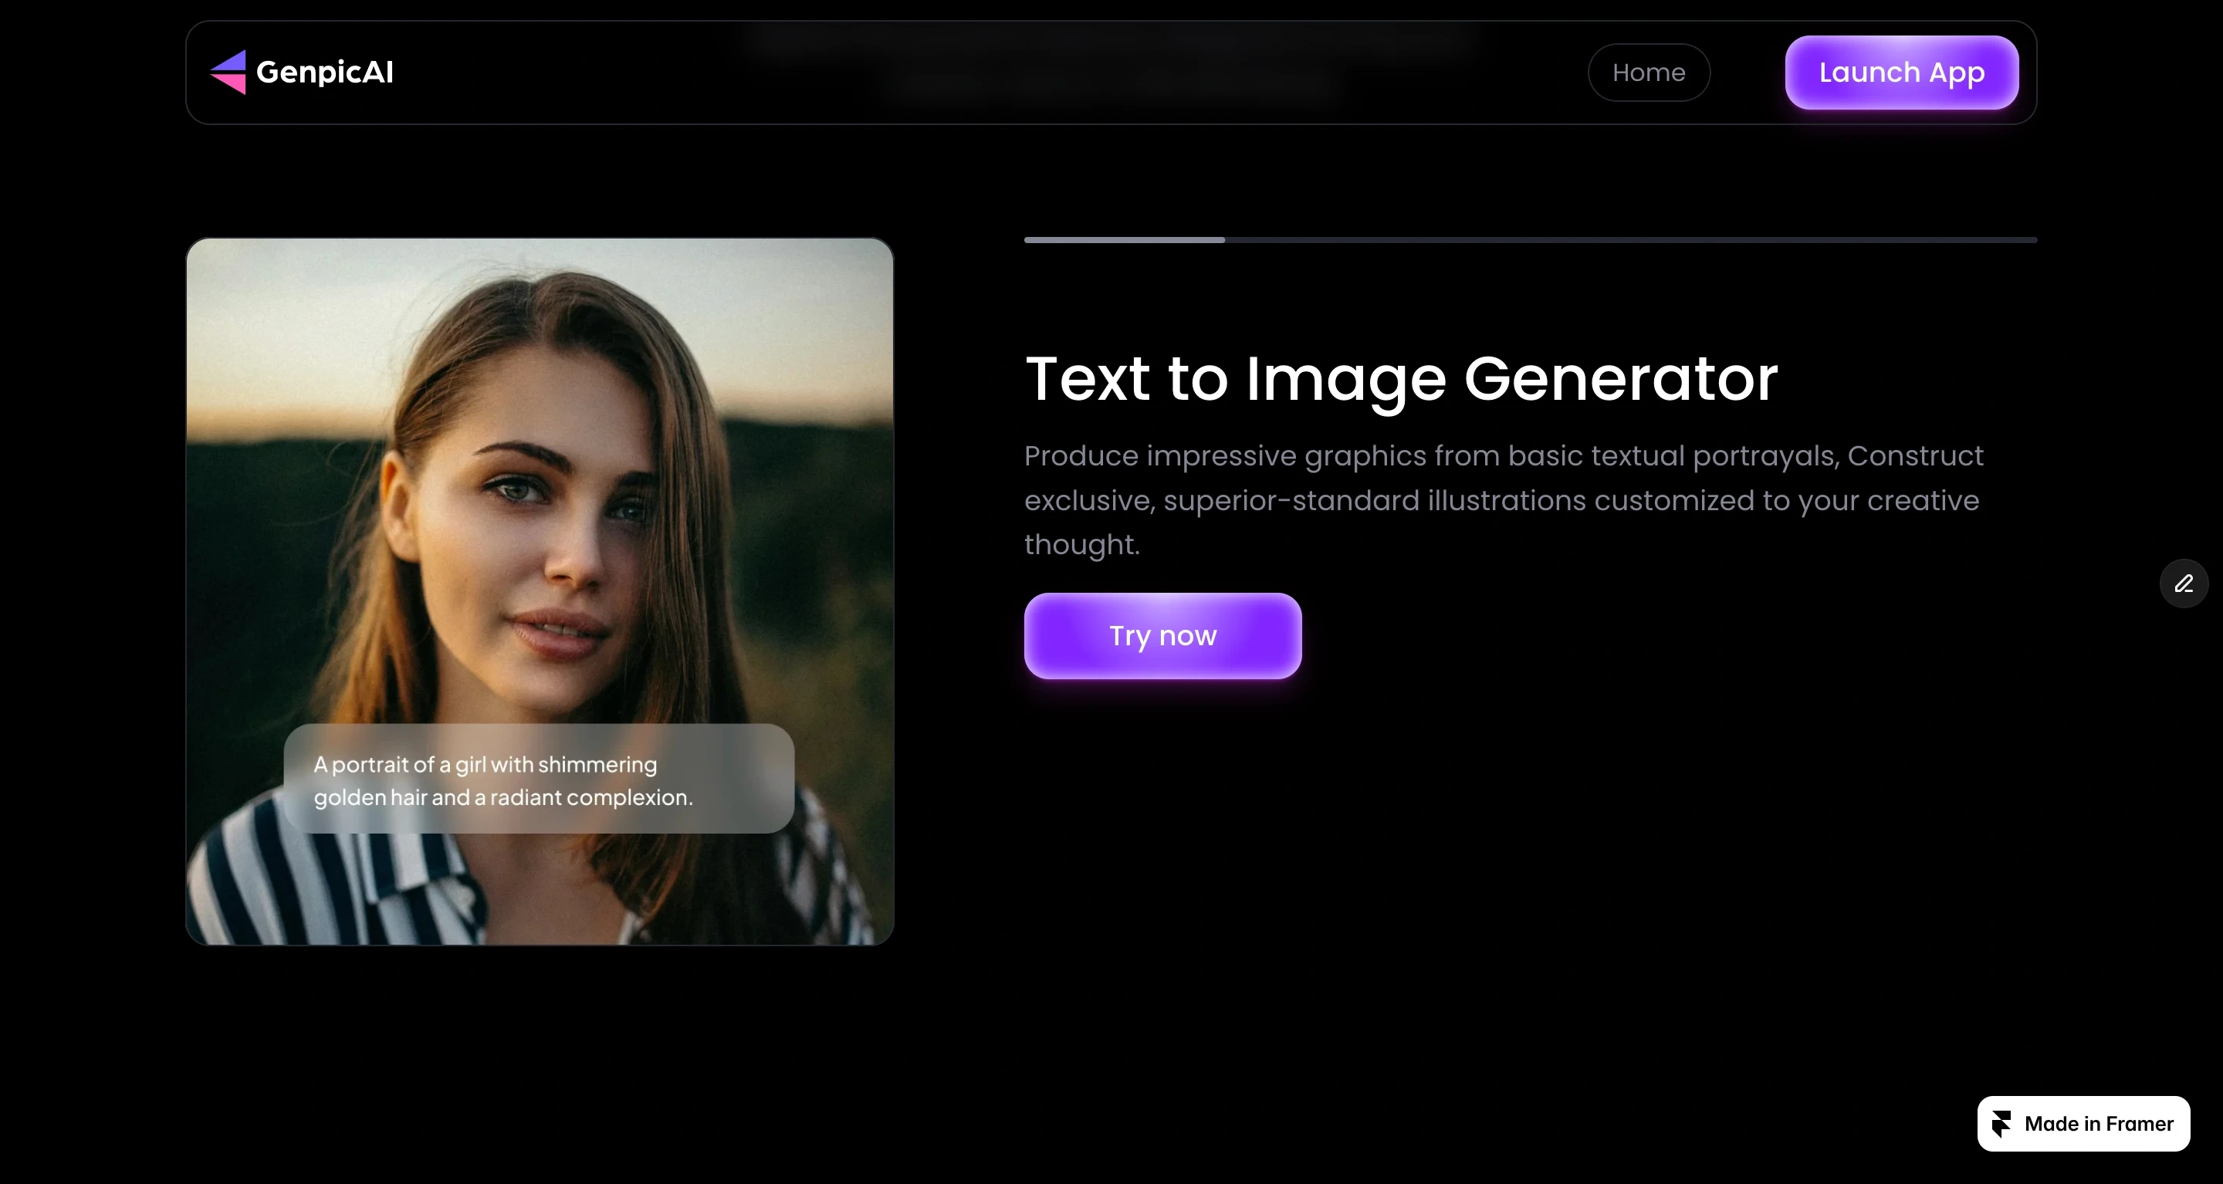Click the Text to Image Generator heading

pos(1401,379)
